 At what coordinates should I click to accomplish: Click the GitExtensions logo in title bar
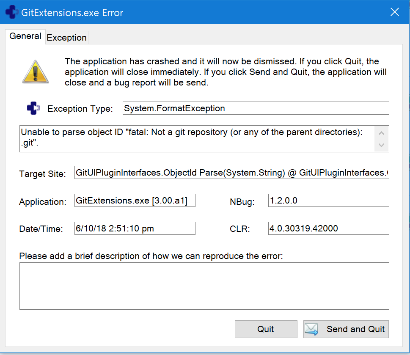(x=12, y=12)
